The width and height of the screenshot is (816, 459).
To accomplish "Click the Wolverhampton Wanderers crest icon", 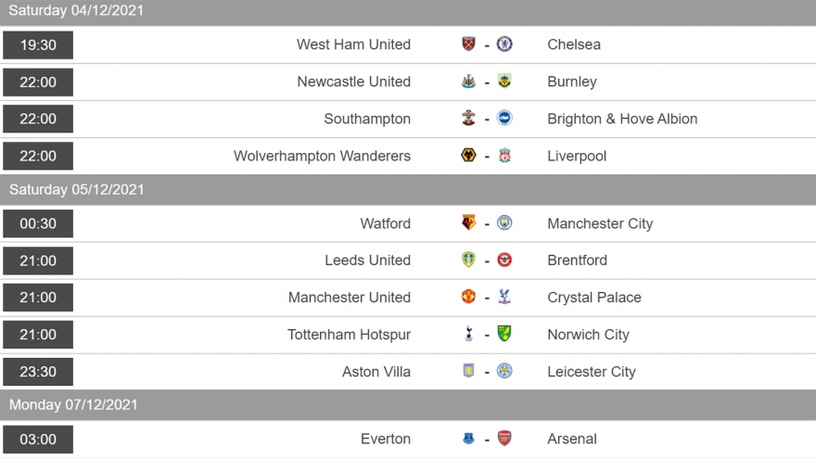I will (x=469, y=156).
